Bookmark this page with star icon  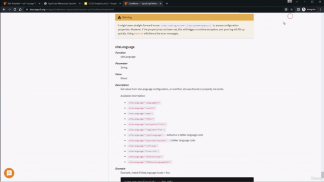coord(292,10)
